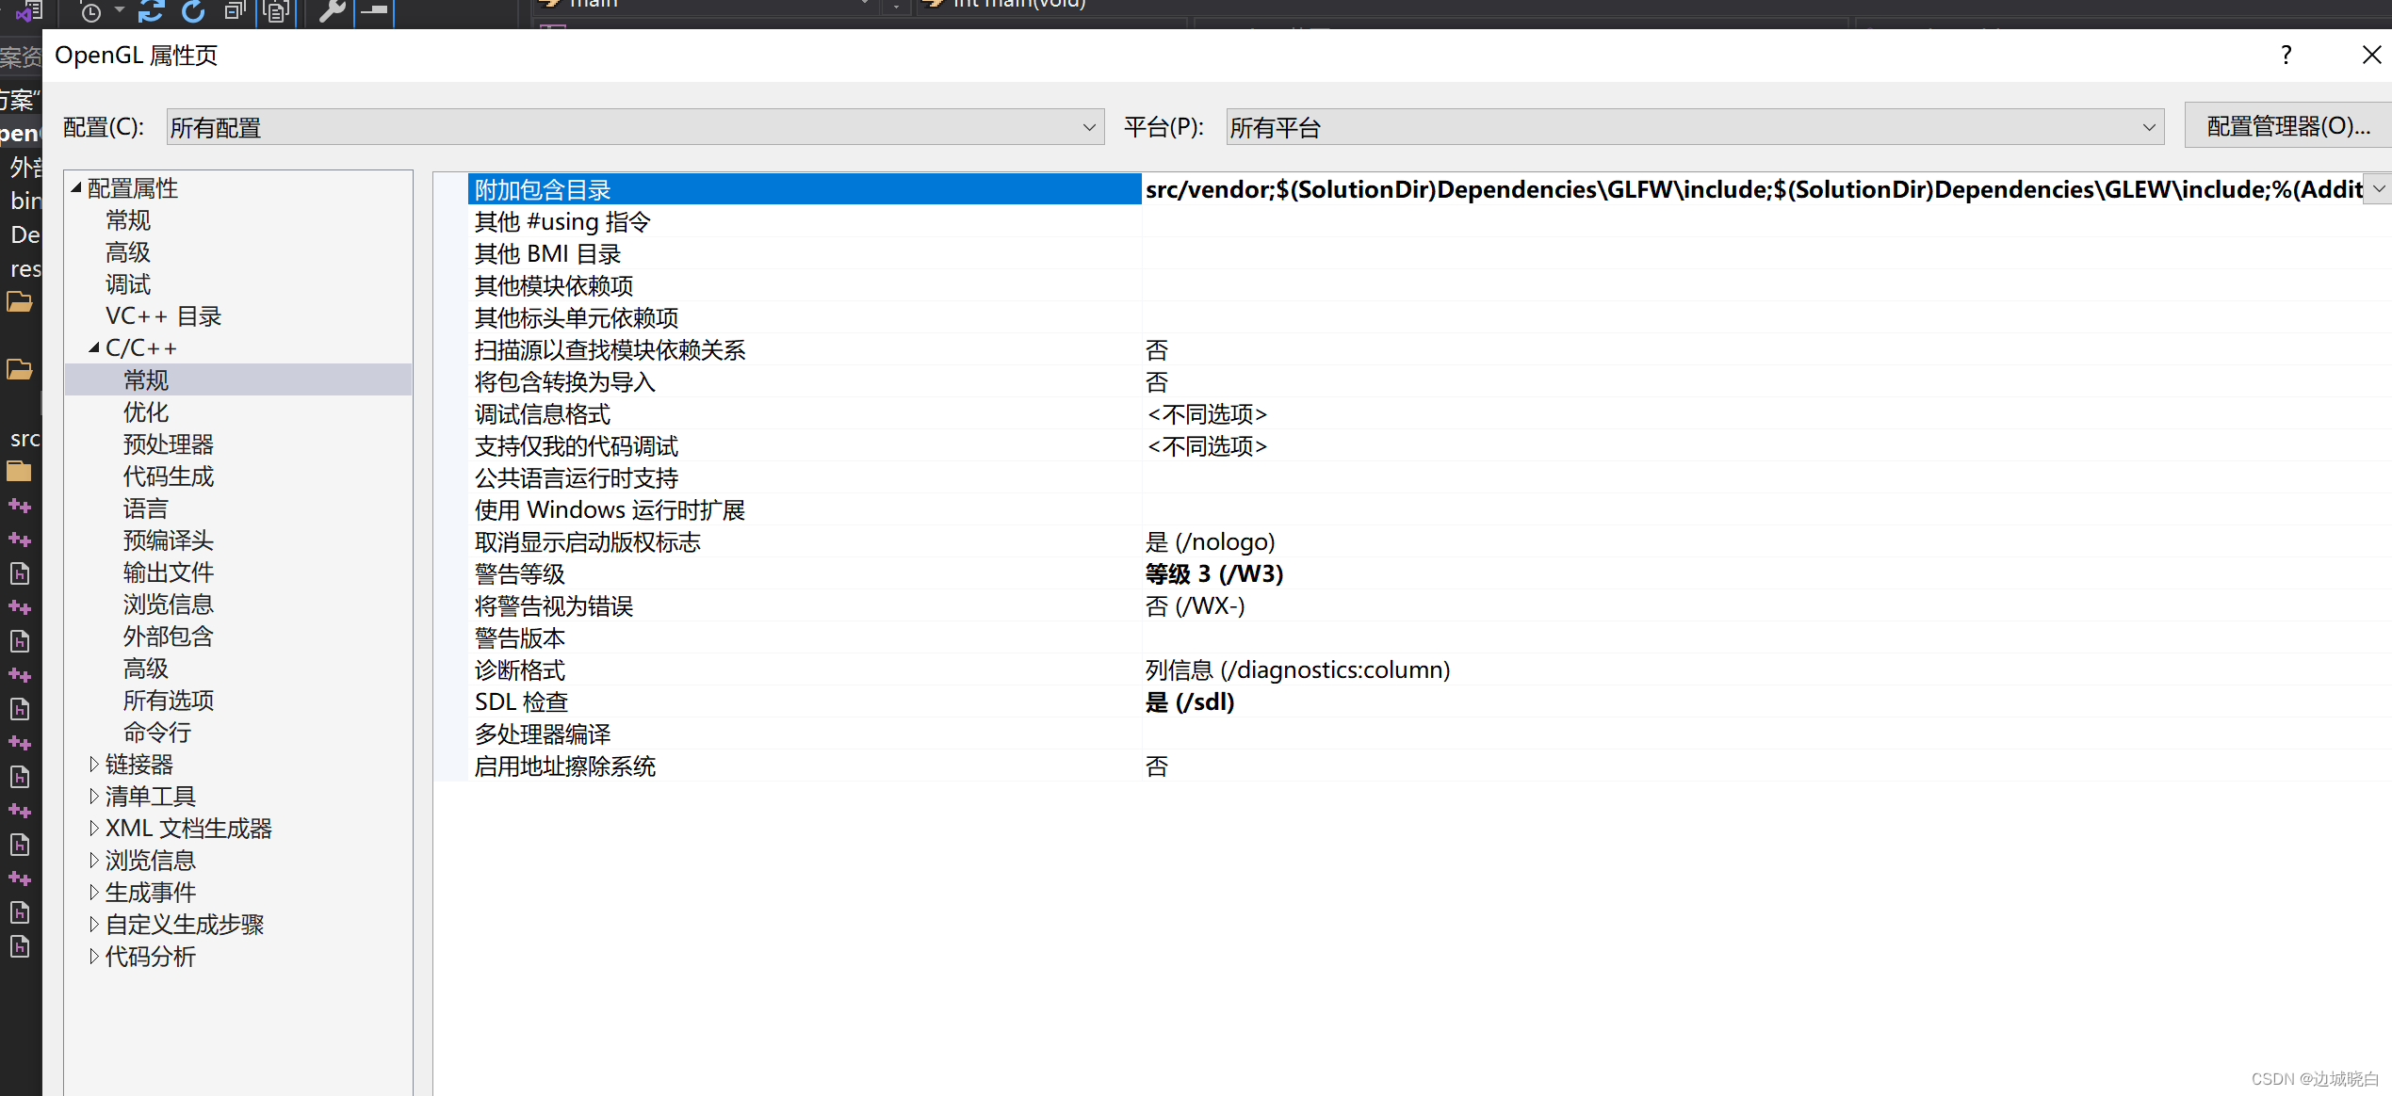Click the collapse all icon in toolbar

point(235,11)
